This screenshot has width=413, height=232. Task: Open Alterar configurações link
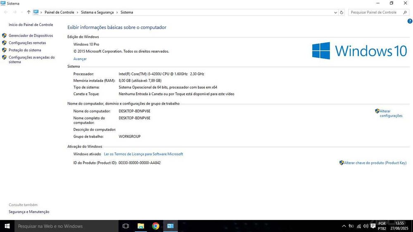point(391,114)
